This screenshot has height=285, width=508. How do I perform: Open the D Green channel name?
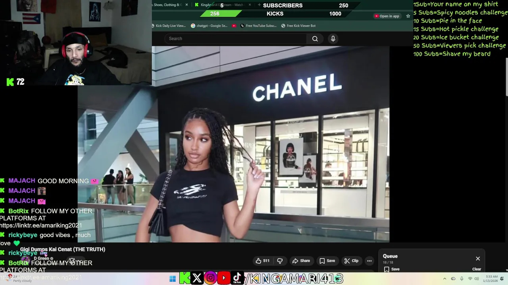(41, 258)
